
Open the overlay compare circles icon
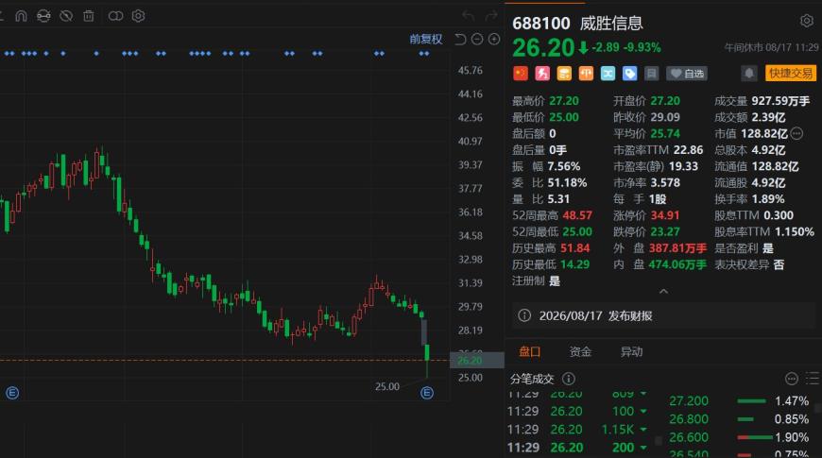tap(115, 16)
